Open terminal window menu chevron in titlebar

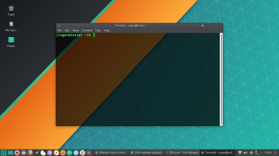point(59,25)
